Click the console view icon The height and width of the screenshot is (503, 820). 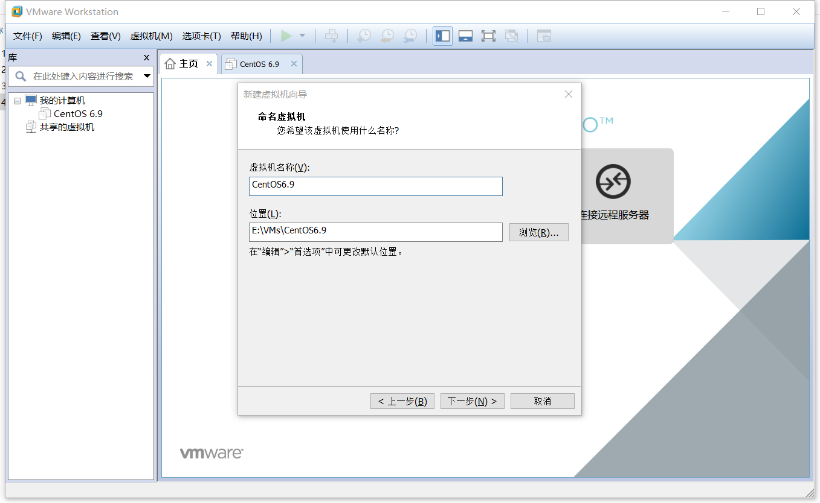pyautogui.click(x=544, y=36)
